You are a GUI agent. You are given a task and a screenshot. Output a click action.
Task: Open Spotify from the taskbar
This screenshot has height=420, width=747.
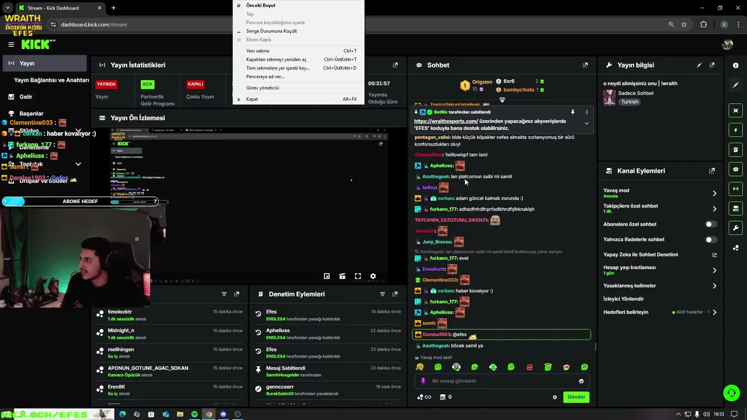[194, 414]
